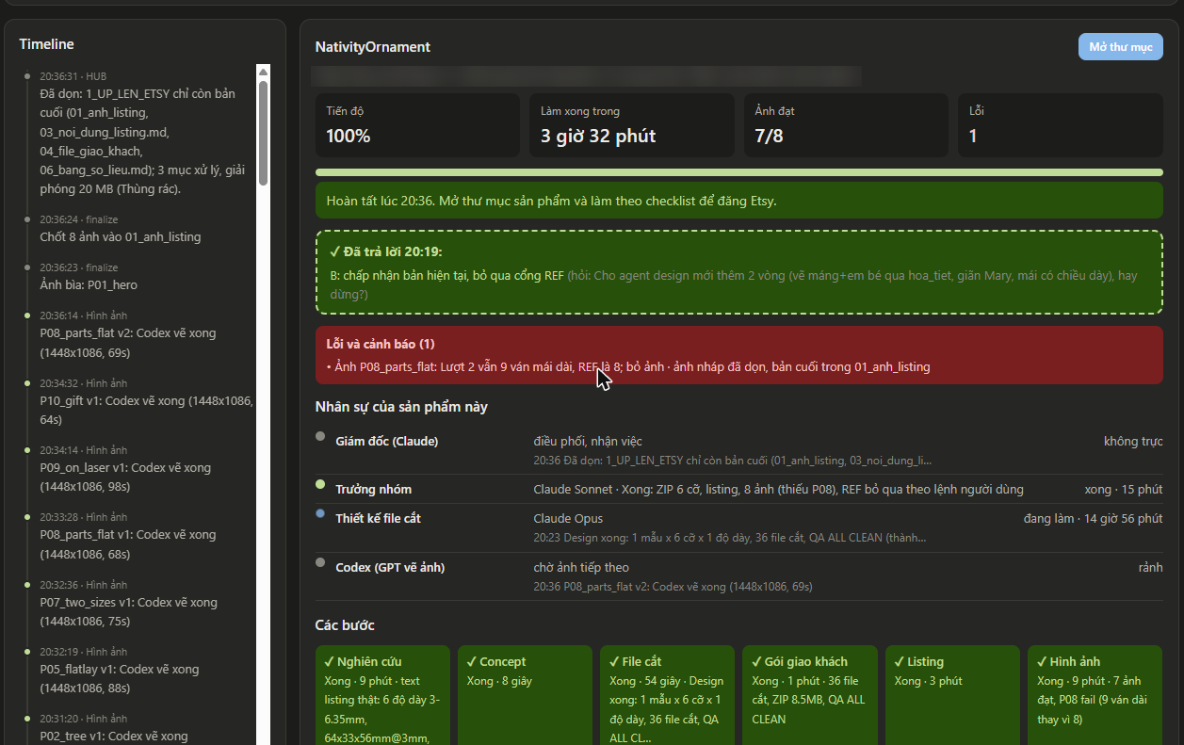Select the P09_on_laser v1 timeline entry
The image size is (1184, 745).
pos(138,469)
